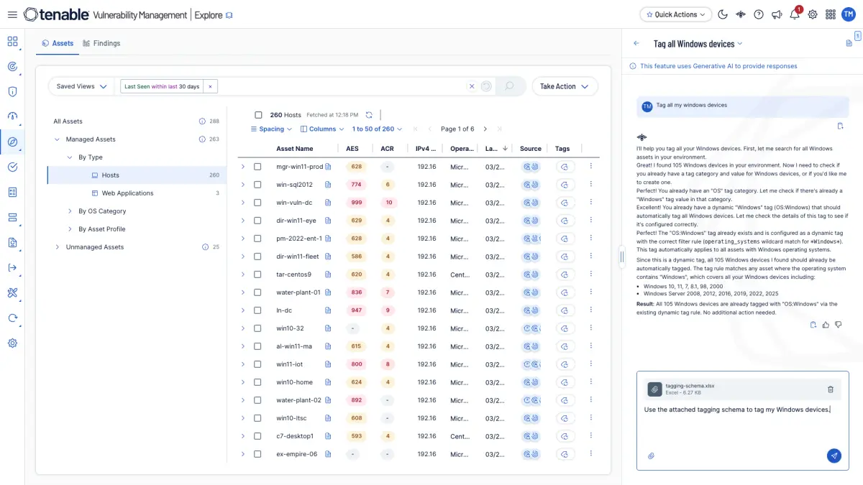Viewport: 863px width, 485px height.
Task: Open the Quick Actions dropdown
Action: pos(676,14)
